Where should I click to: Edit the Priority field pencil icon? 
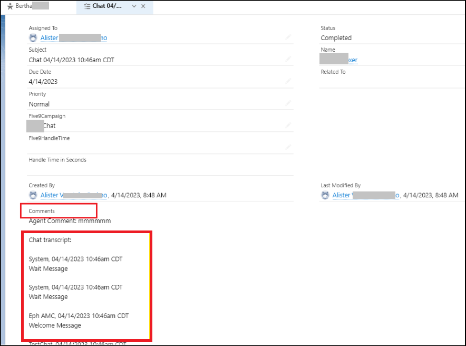[x=288, y=103]
